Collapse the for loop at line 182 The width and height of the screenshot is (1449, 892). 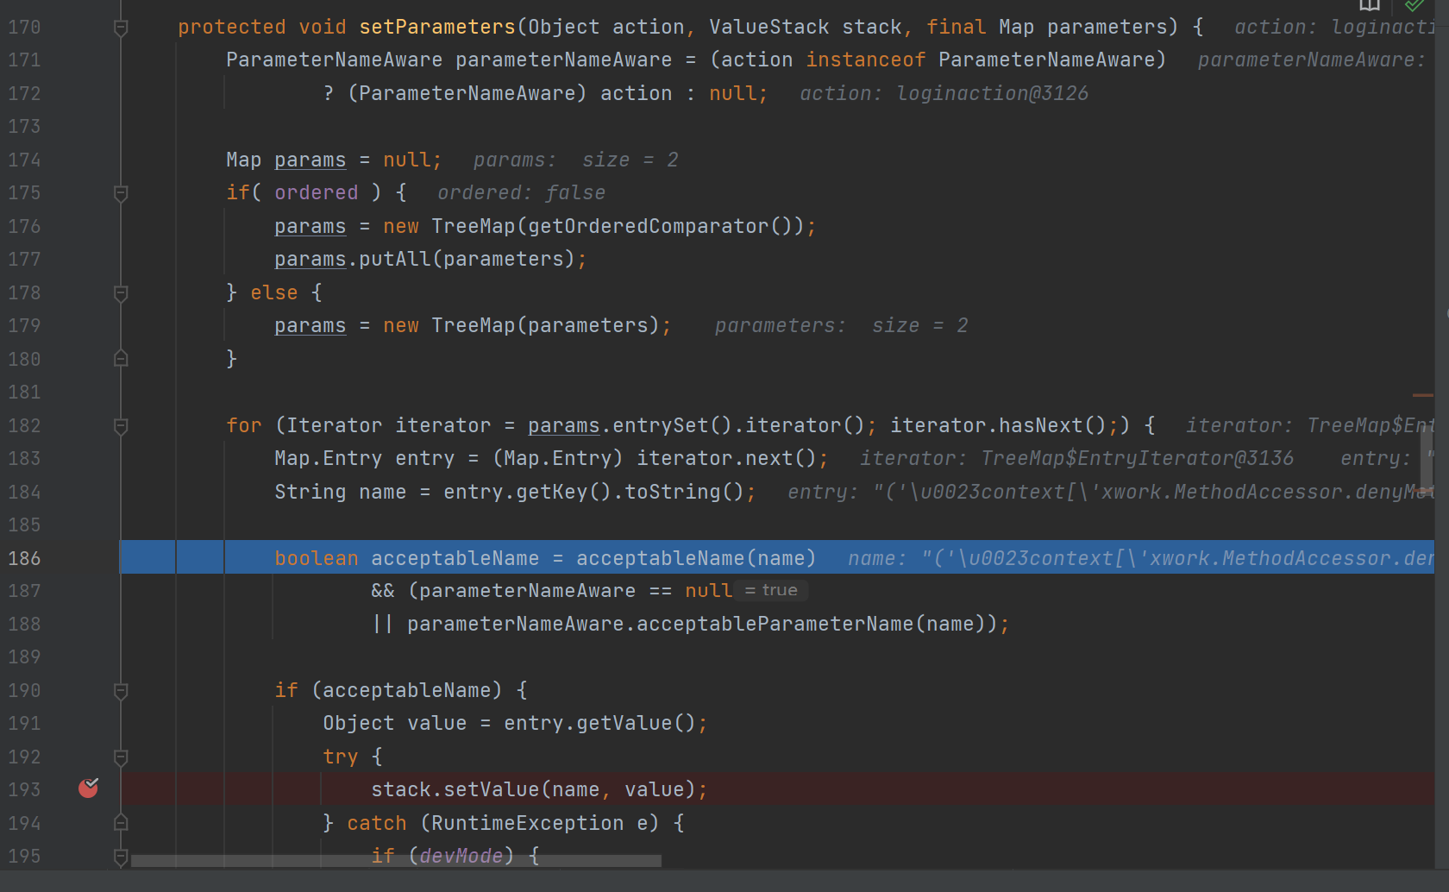(x=121, y=426)
